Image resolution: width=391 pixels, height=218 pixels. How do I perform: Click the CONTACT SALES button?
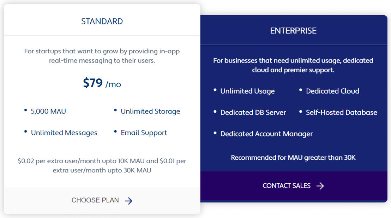coord(294,186)
